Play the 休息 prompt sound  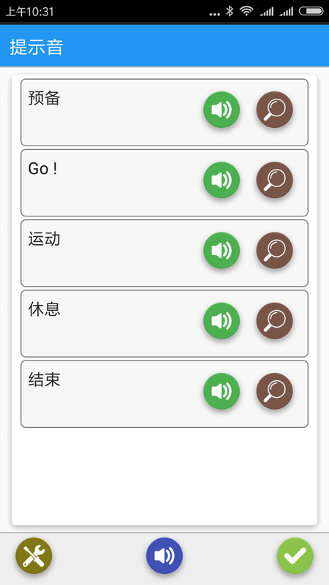tap(222, 321)
